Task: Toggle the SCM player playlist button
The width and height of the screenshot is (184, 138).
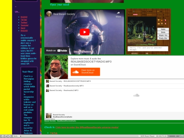Action: point(182,136)
